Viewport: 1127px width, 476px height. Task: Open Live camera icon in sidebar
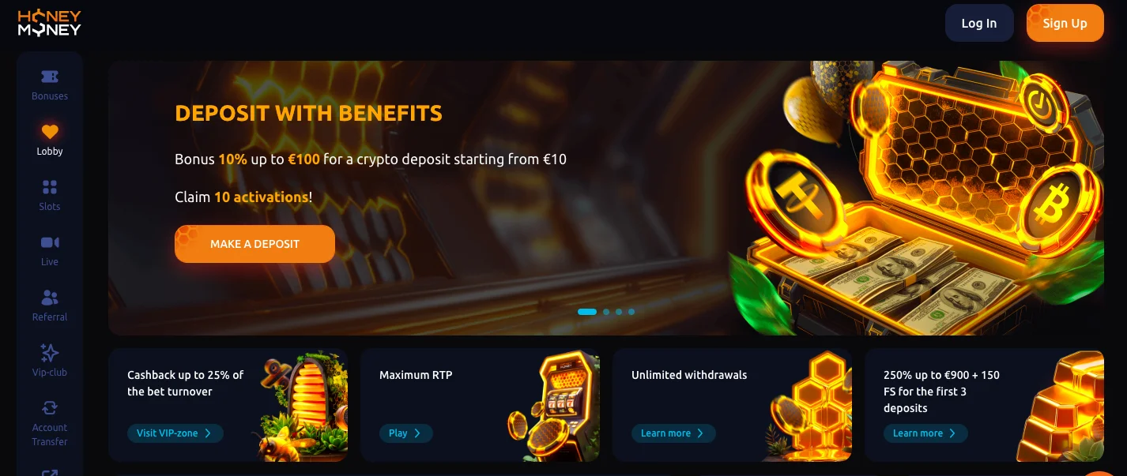(x=50, y=242)
